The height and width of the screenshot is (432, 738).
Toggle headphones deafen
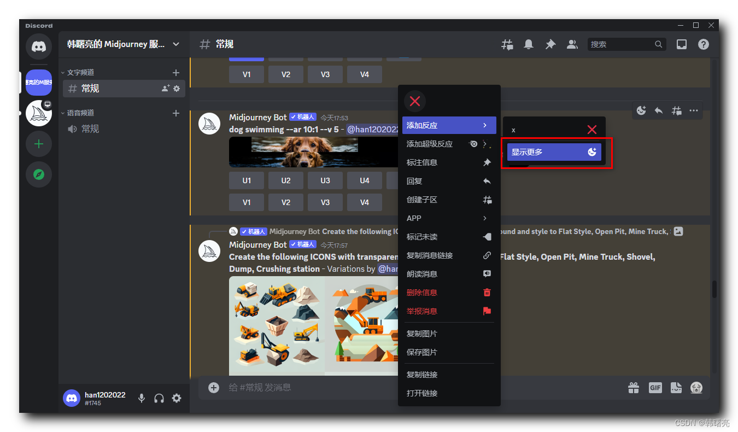tap(159, 398)
